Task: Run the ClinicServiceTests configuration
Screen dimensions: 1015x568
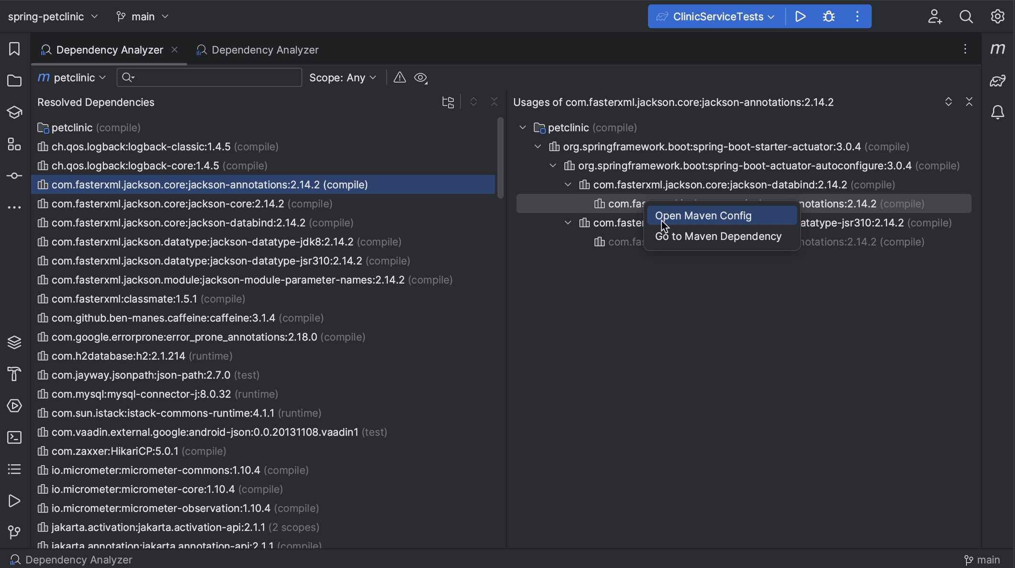Action: [x=800, y=16]
